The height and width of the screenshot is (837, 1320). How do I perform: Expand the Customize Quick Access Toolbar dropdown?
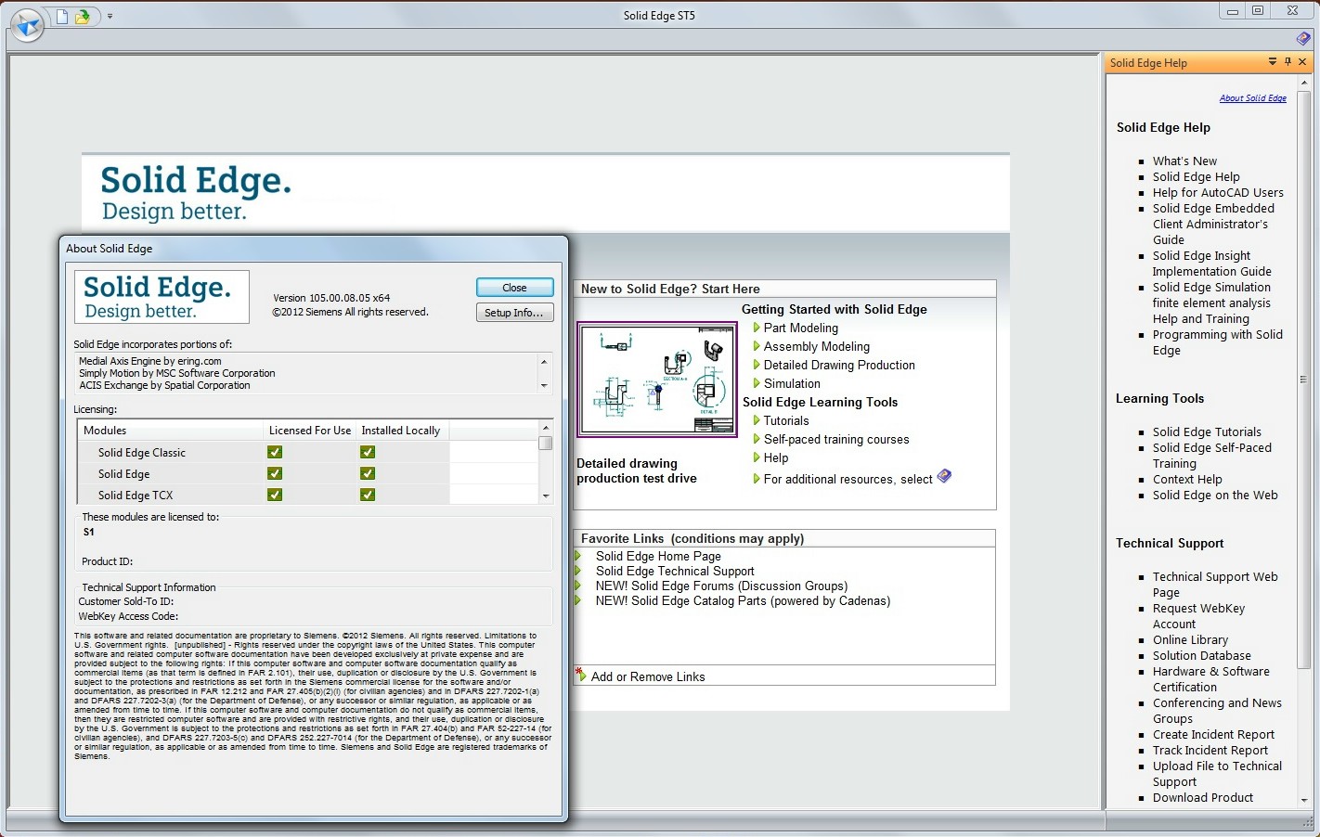tap(110, 17)
